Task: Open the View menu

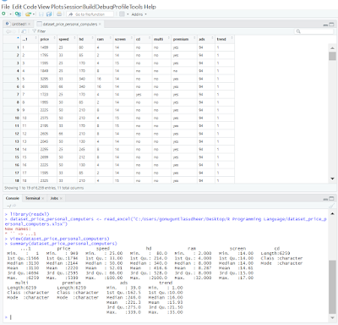Action: (44, 7)
